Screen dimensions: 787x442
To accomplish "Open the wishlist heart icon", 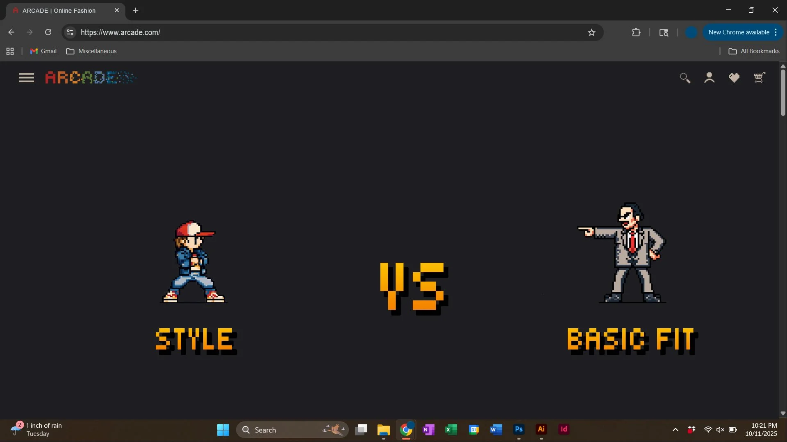I will click(x=734, y=78).
